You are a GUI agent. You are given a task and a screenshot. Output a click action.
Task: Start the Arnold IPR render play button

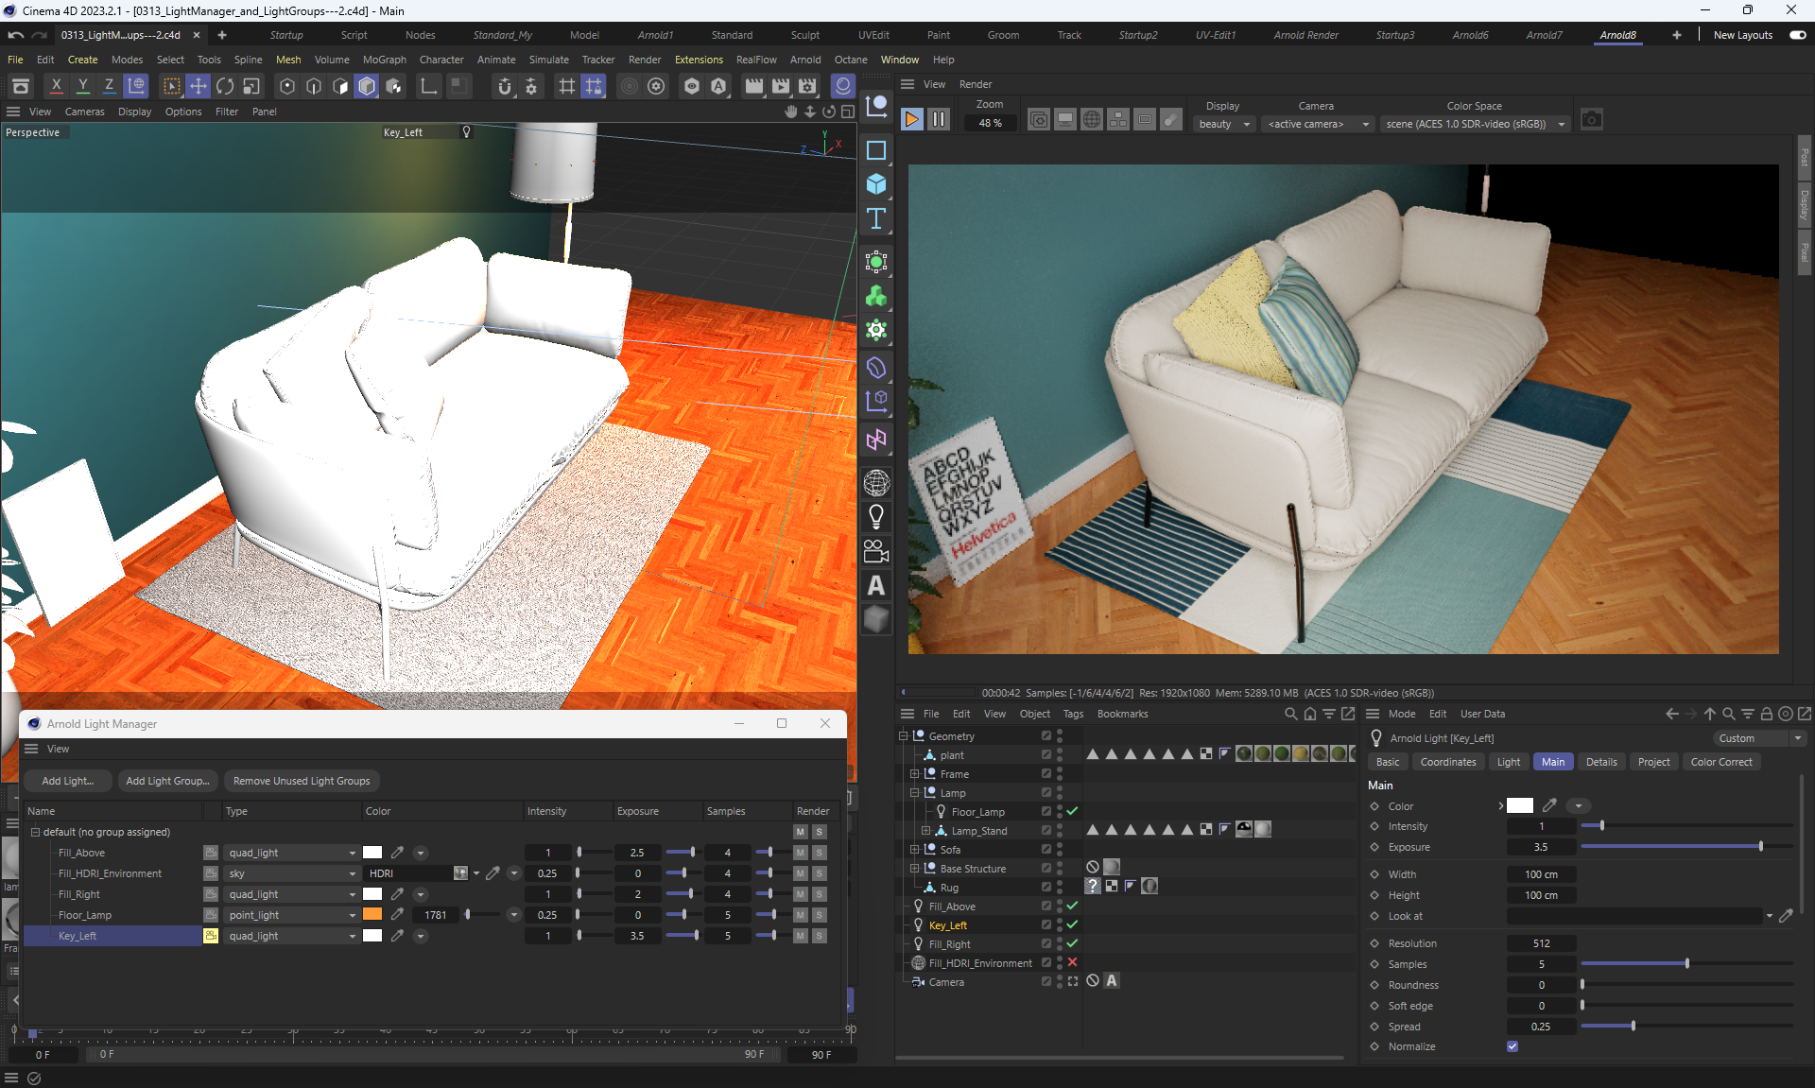point(911,120)
